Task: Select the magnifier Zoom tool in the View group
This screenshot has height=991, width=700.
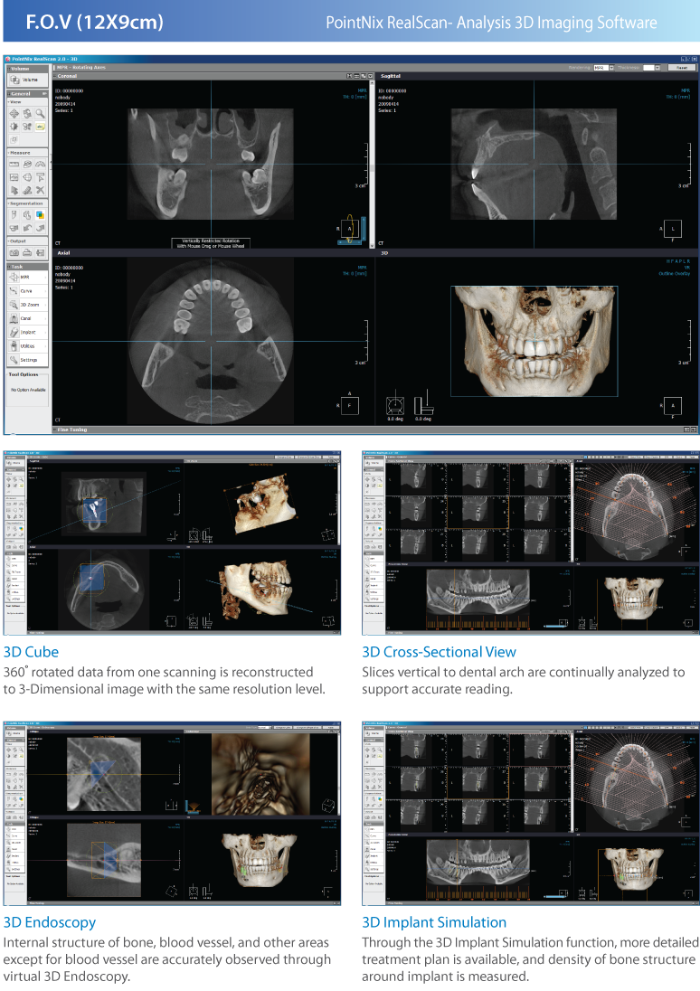Action: coord(40,113)
